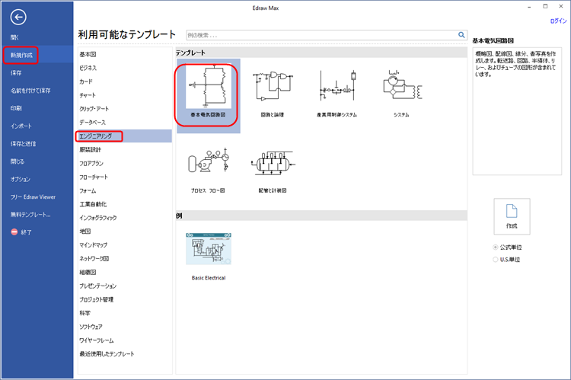Screen dimensions: 571x380
Task: Open the Basic Electrical example thumbnail
Action: (209, 249)
